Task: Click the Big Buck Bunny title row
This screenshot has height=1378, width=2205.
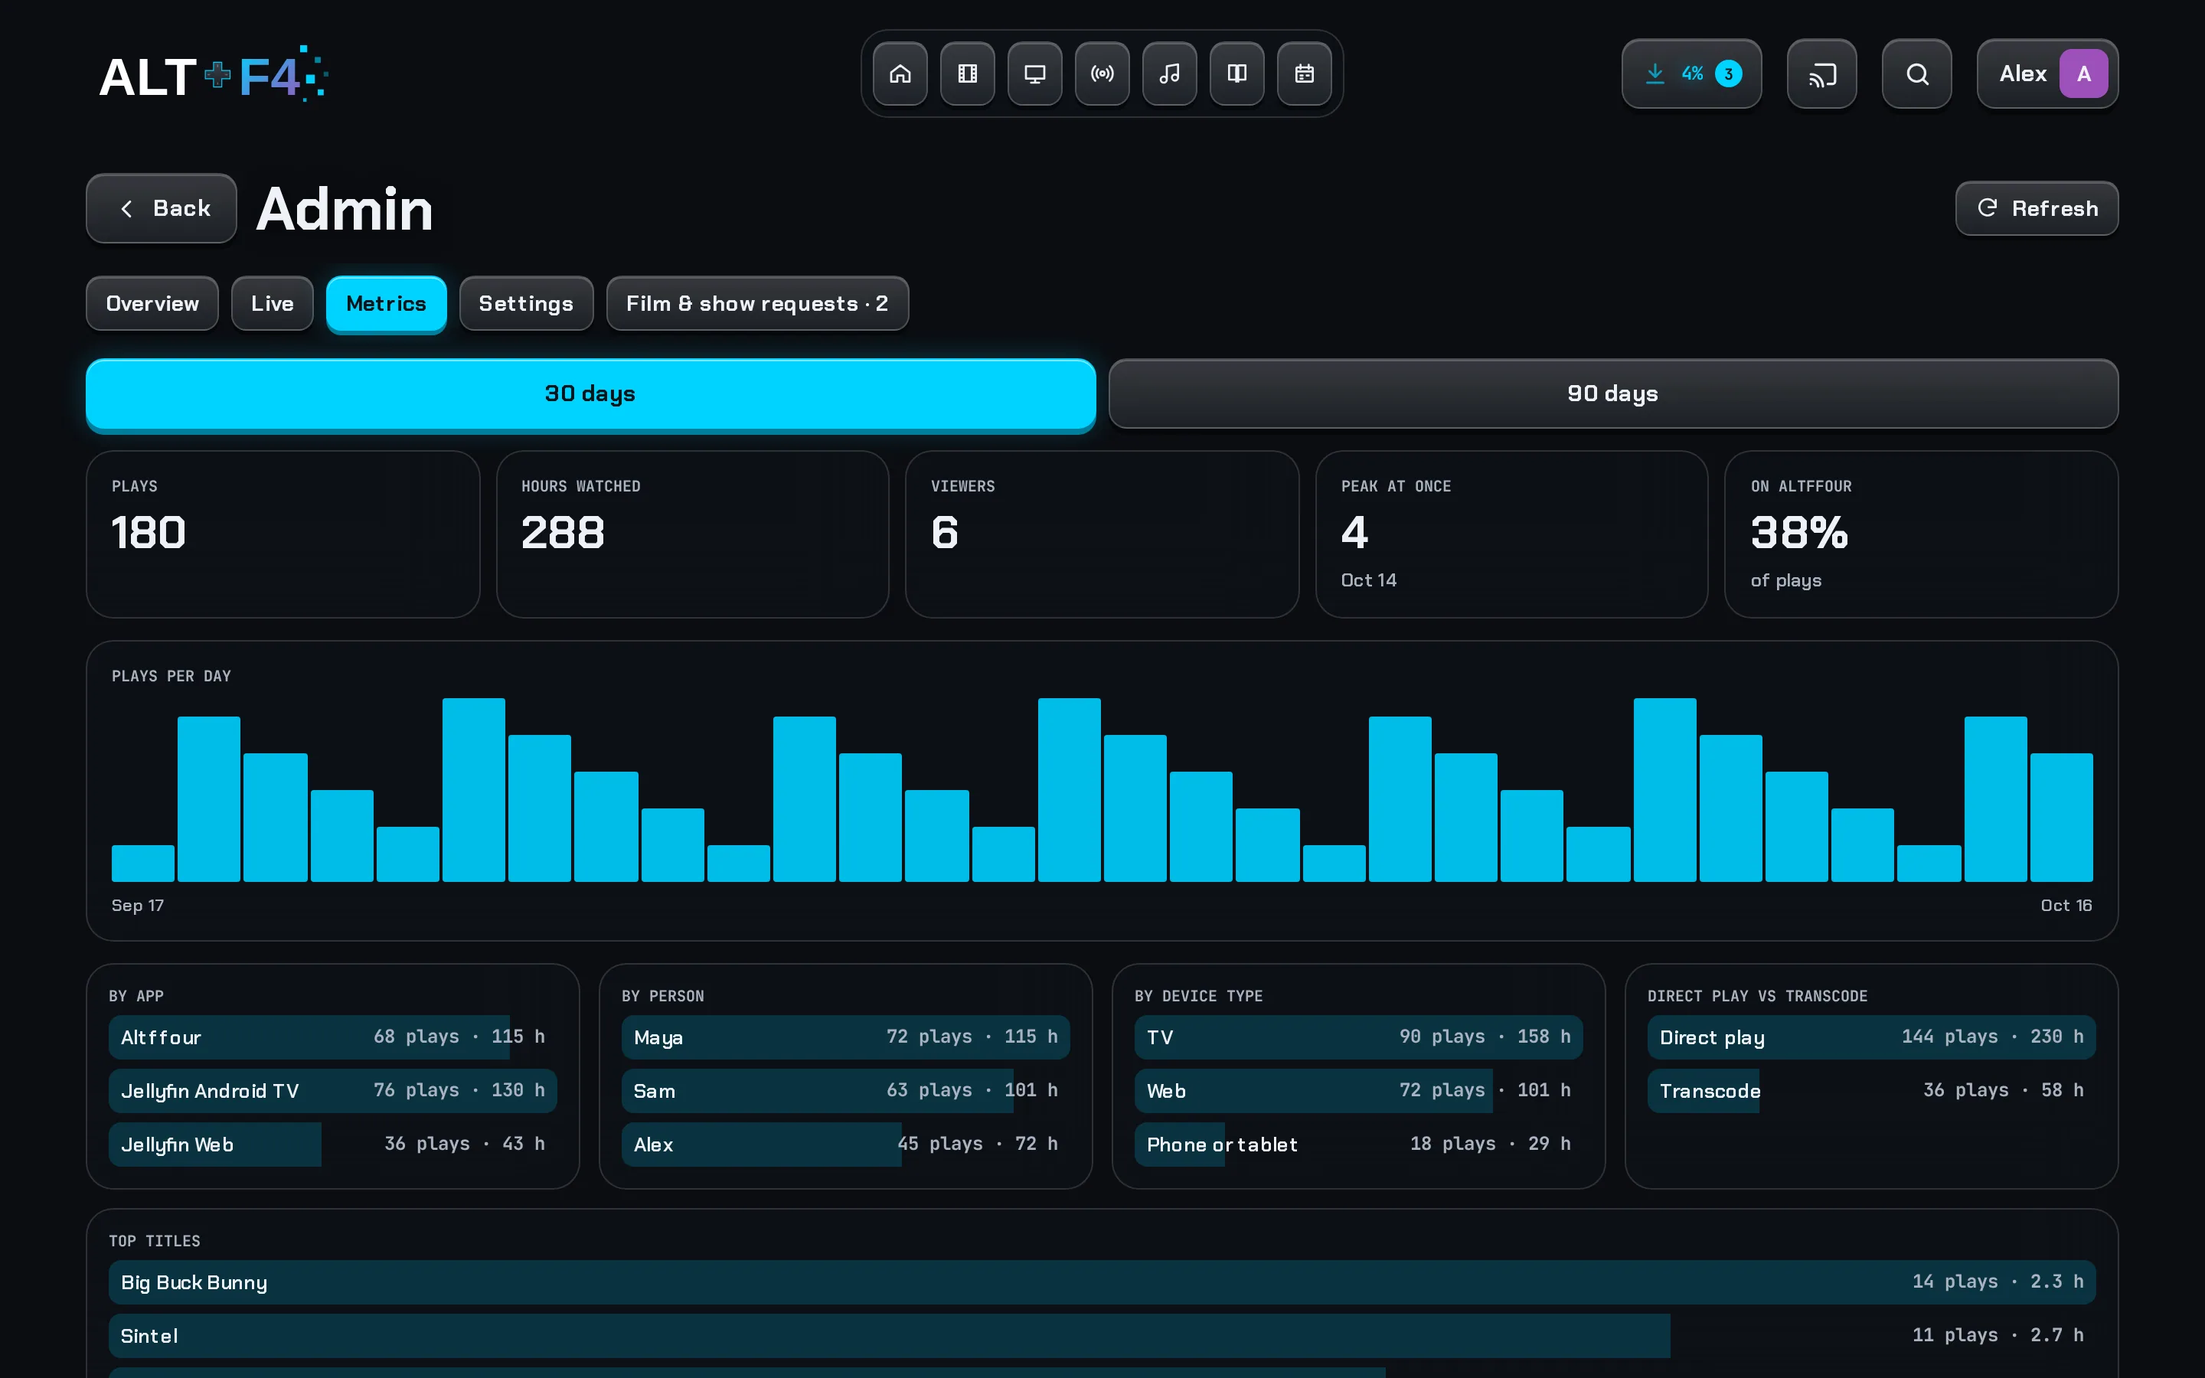Action: click(x=1102, y=1282)
